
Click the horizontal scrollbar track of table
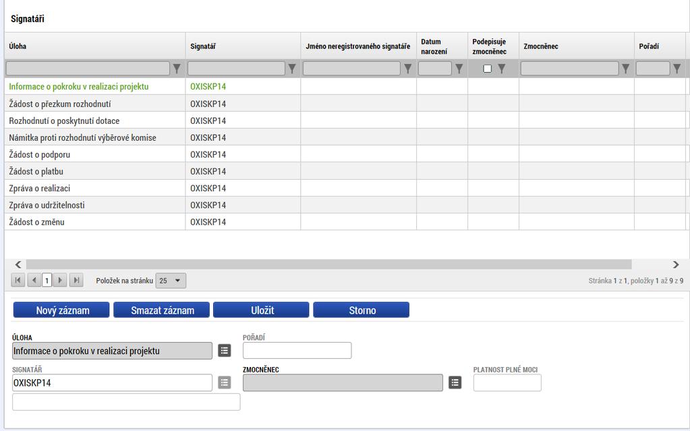click(x=328, y=265)
